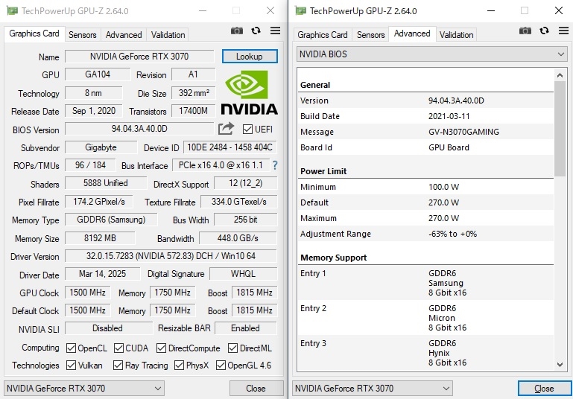Click the Bus Interface question mark icon
Screen dimensions: 573x399
click(275, 165)
